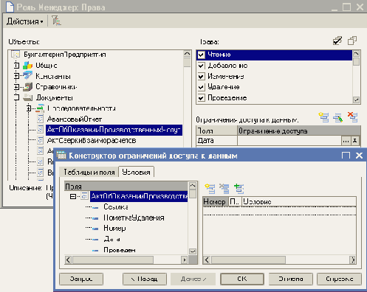The image size is (367, 292).
Task: Toggle the Чтение right checkbox
Action: click(202, 55)
